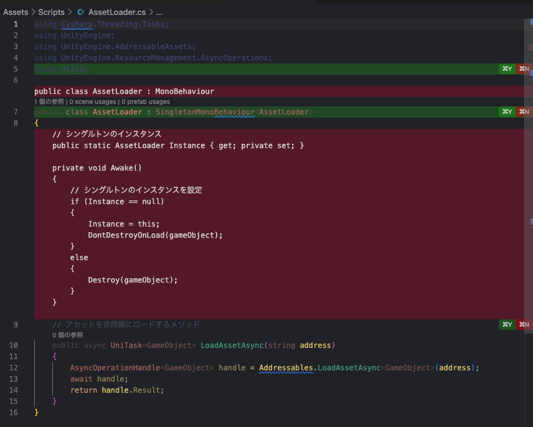This screenshot has width=533, height=427.
Task: Click the opening brace on line 8
Action: pos(36,123)
